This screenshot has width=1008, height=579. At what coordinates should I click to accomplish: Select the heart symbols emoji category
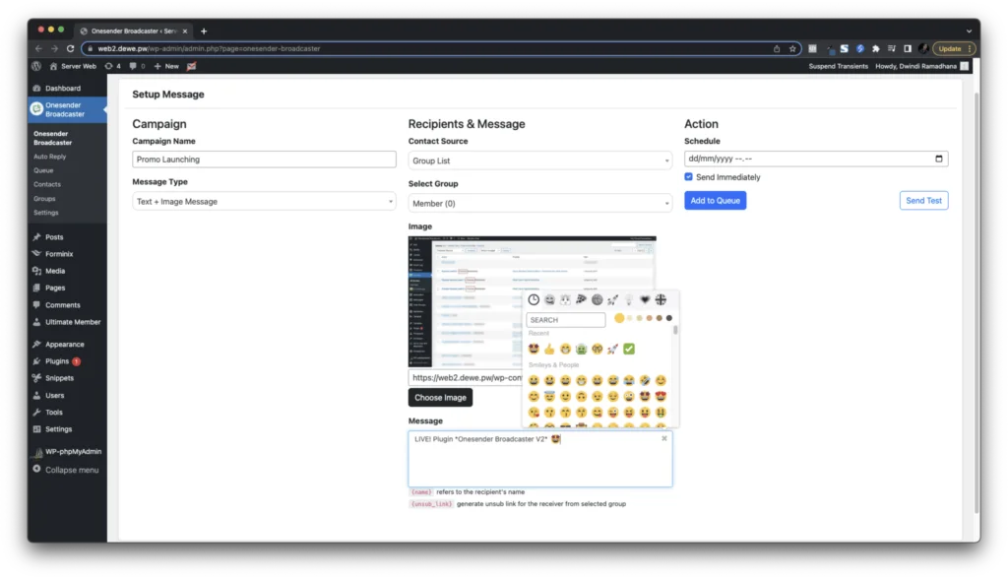[x=644, y=299]
